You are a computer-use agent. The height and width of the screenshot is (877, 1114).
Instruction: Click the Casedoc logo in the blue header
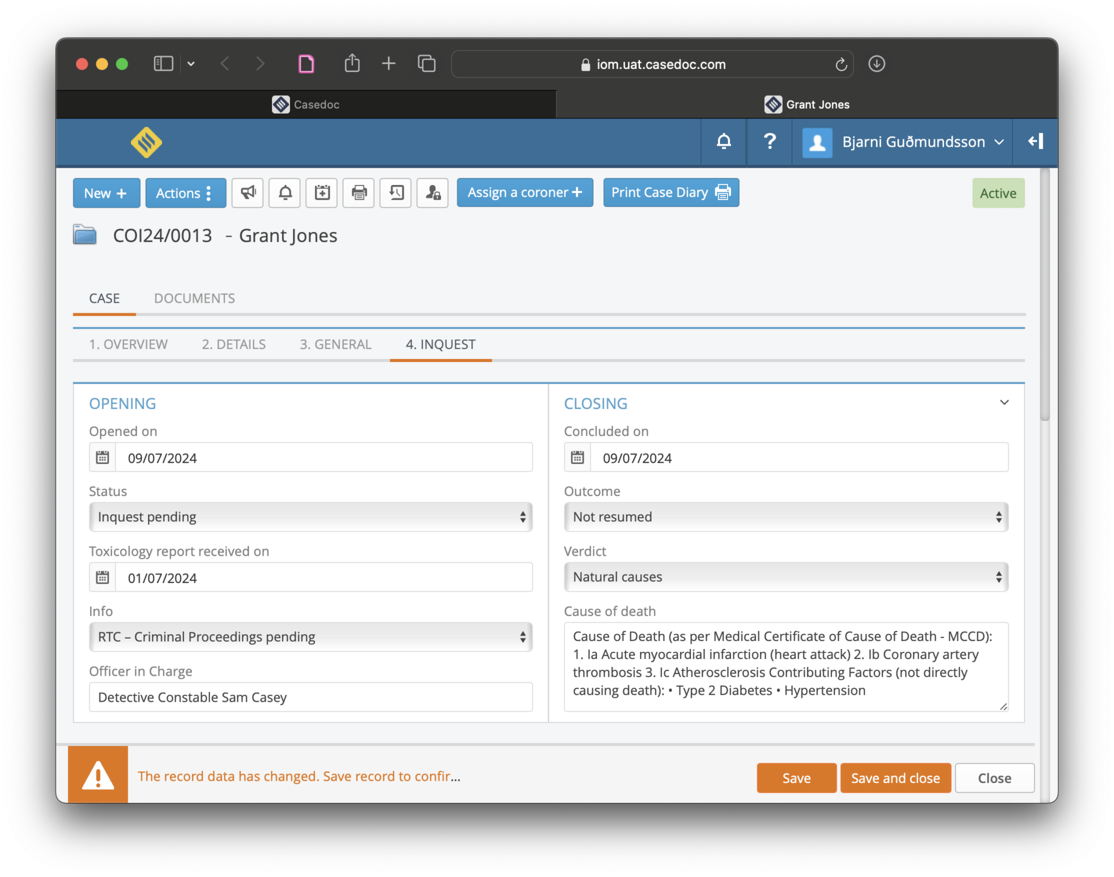pos(146,142)
